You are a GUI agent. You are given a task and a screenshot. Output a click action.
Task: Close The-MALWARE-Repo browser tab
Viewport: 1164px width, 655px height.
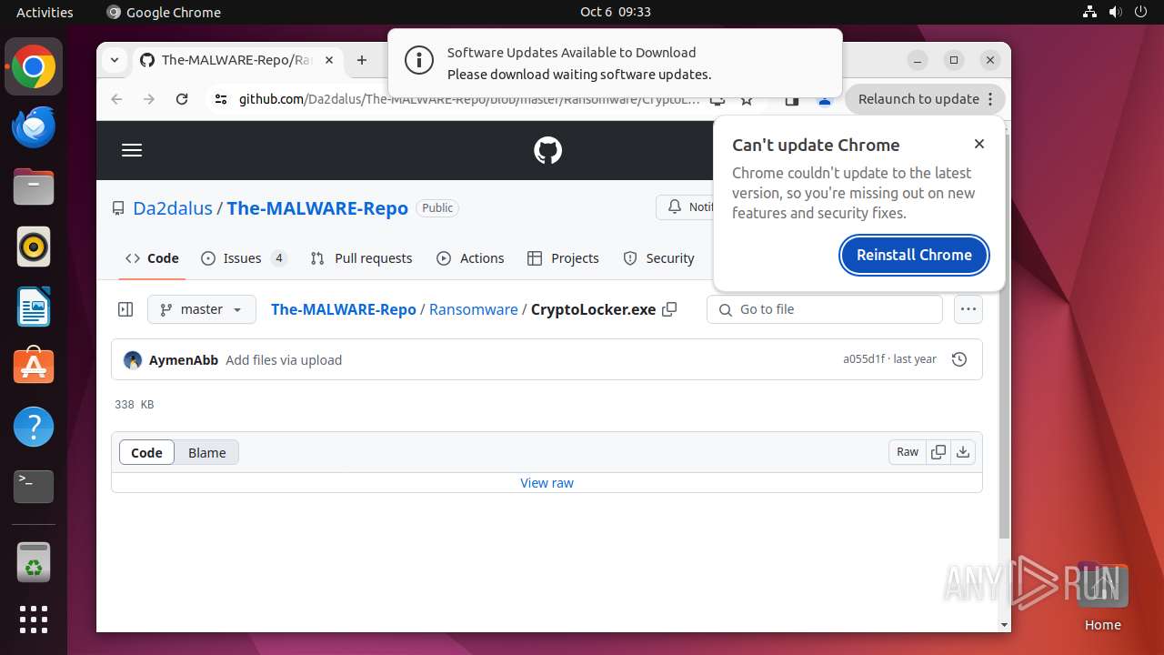tap(329, 60)
